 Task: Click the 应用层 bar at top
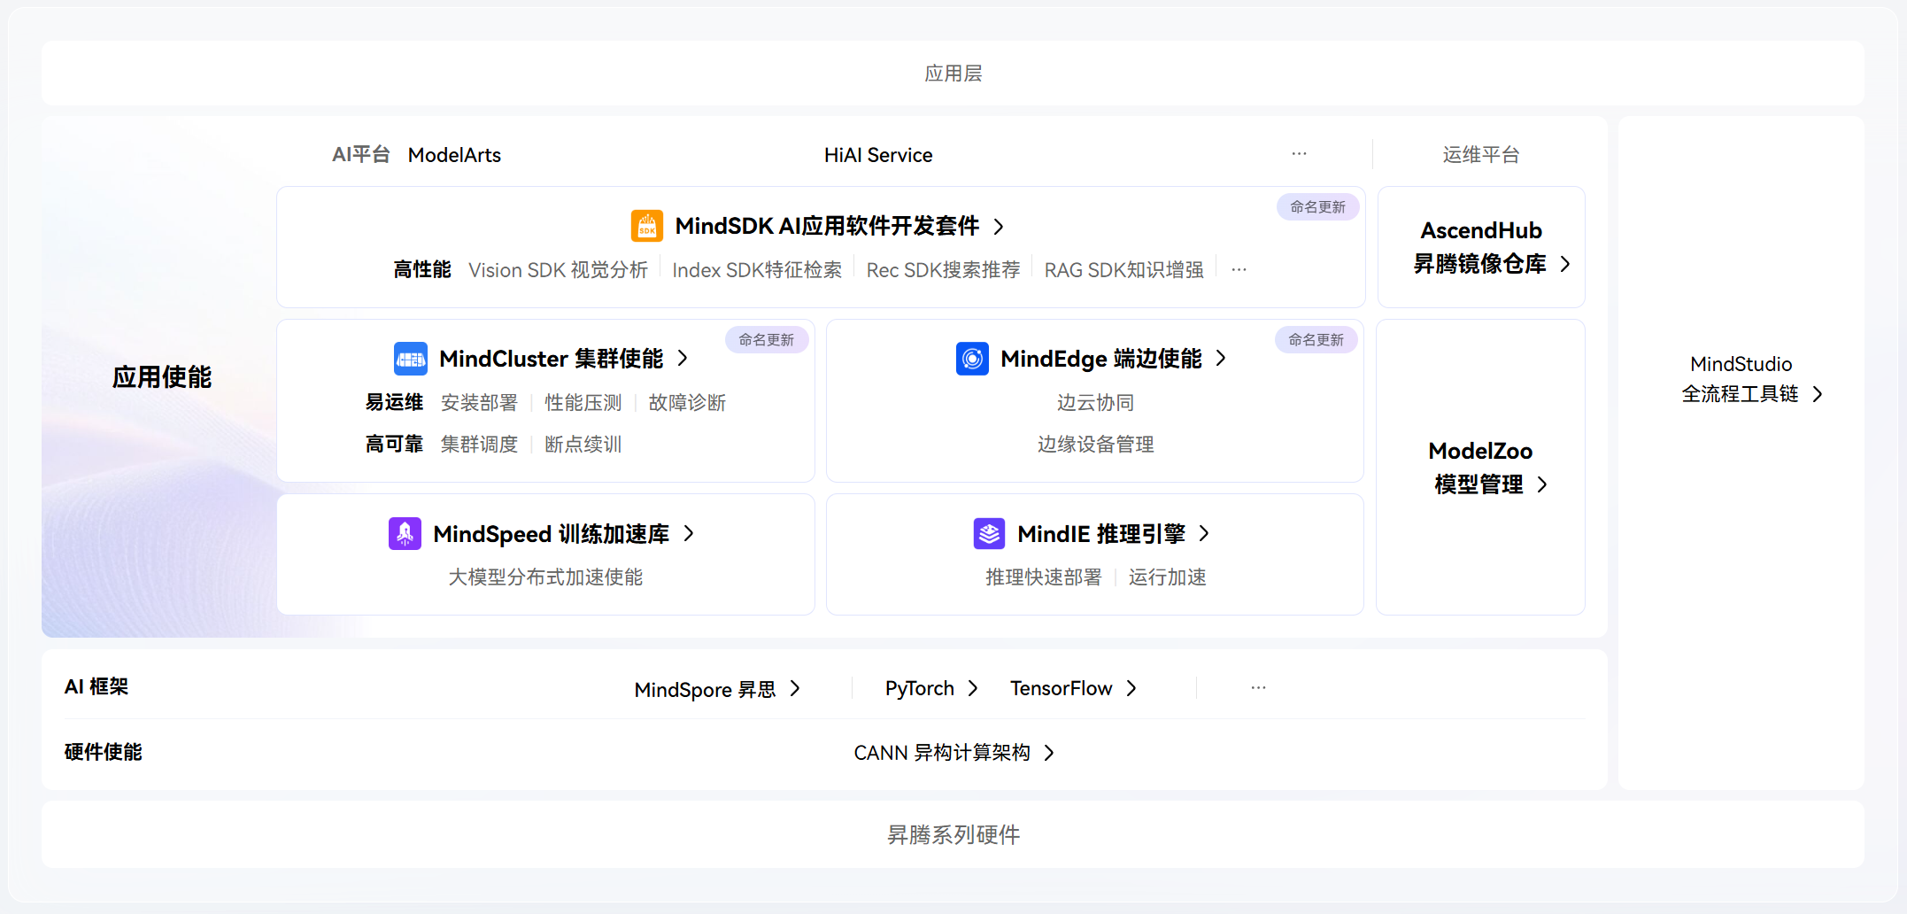point(953,74)
